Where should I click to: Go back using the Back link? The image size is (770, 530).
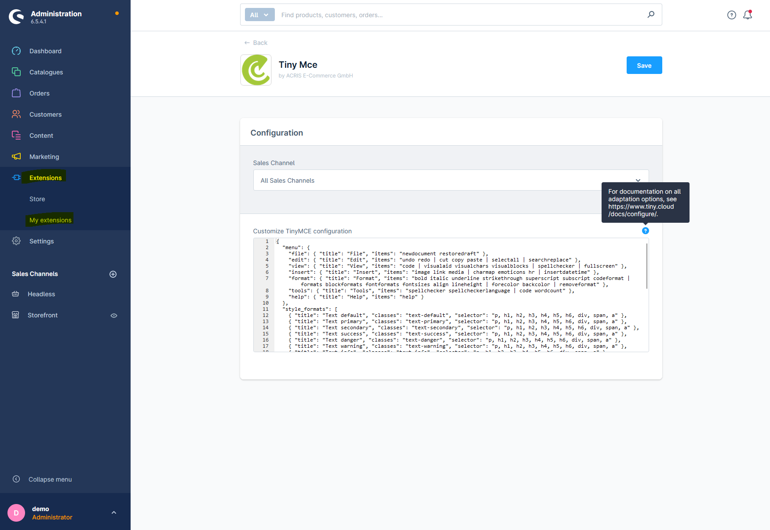pos(255,43)
